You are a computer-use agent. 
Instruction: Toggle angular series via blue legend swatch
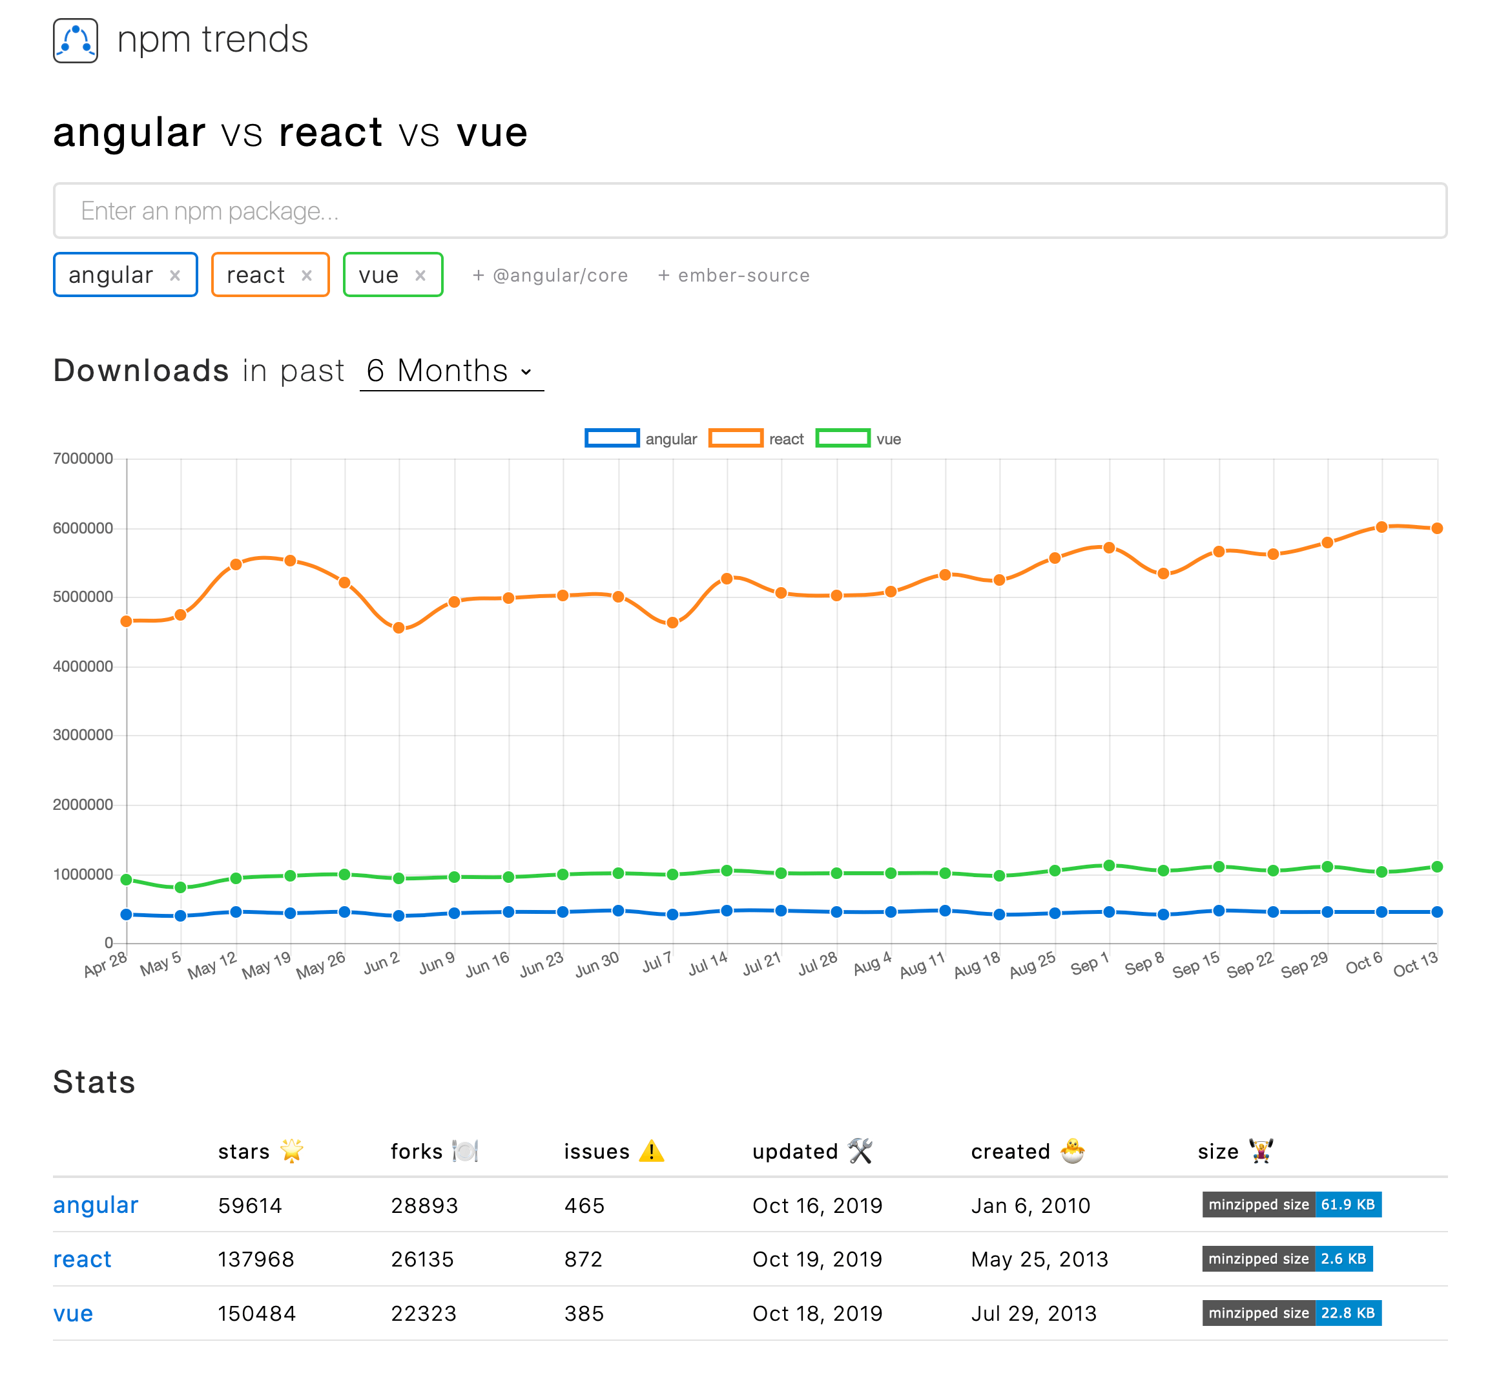[x=612, y=439]
